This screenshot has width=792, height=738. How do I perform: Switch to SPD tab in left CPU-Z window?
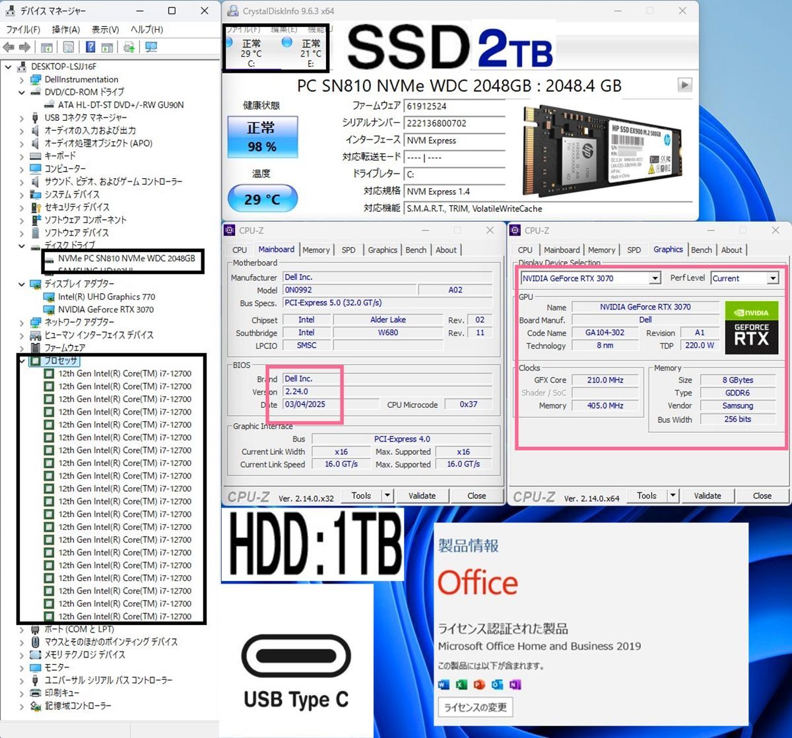pos(348,250)
